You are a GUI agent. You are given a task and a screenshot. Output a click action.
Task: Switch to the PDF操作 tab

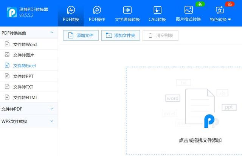tap(97, 14)
